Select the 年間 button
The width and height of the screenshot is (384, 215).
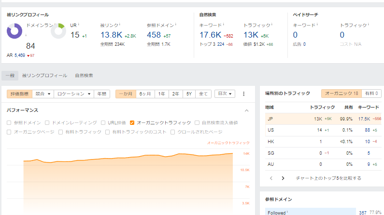(x=102, y=94)
